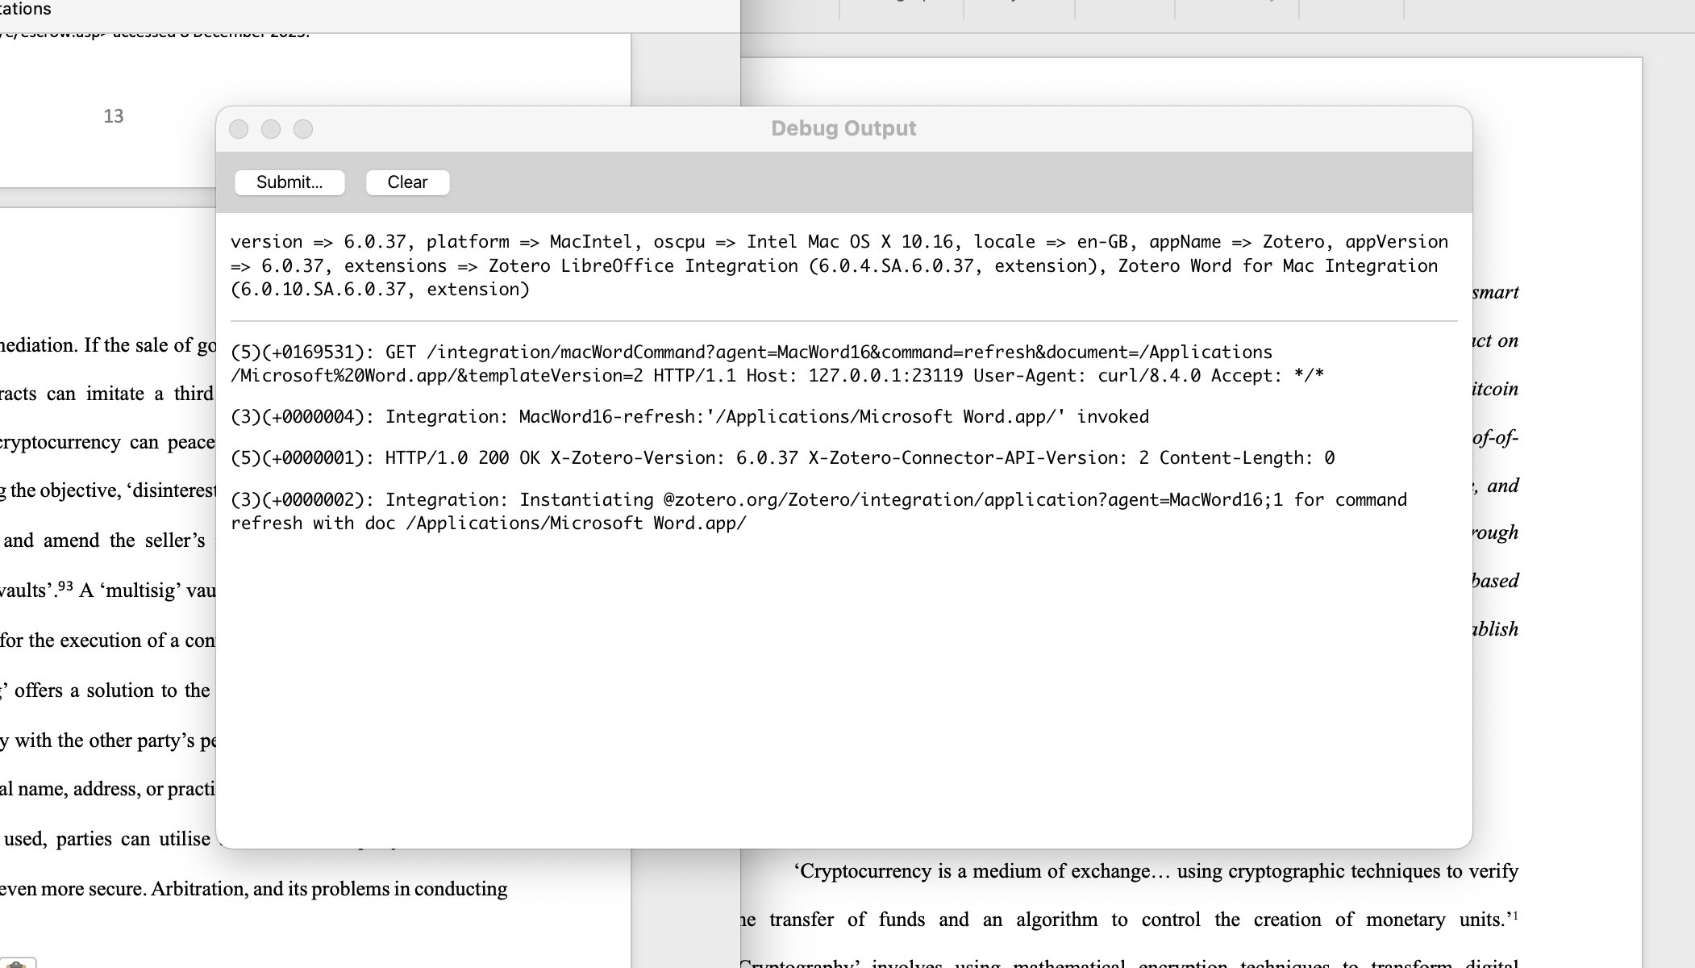
Task: Click the Submit... button
Action: pyautogui.click(x=289, y=182)
